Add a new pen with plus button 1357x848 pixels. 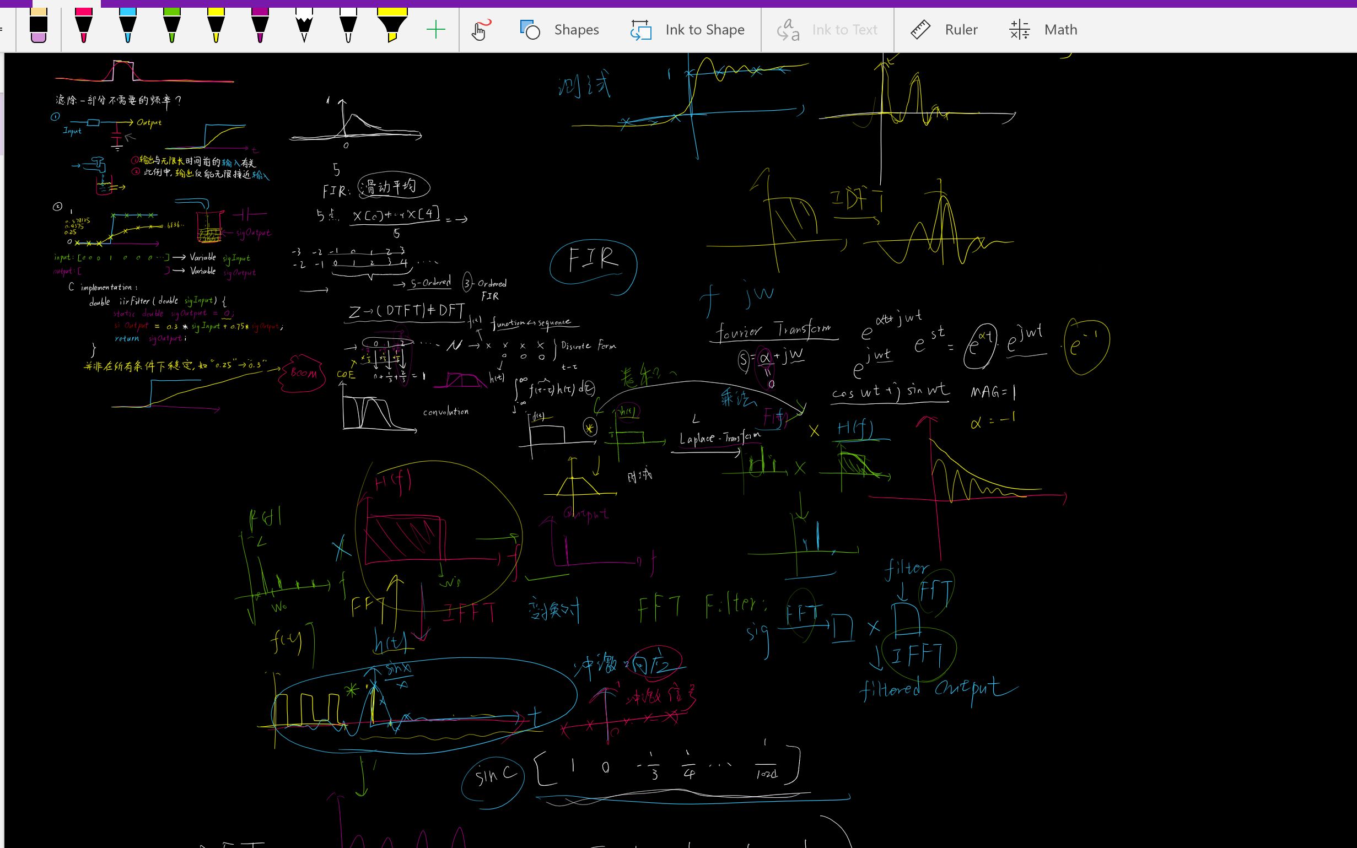coord(436,29)
